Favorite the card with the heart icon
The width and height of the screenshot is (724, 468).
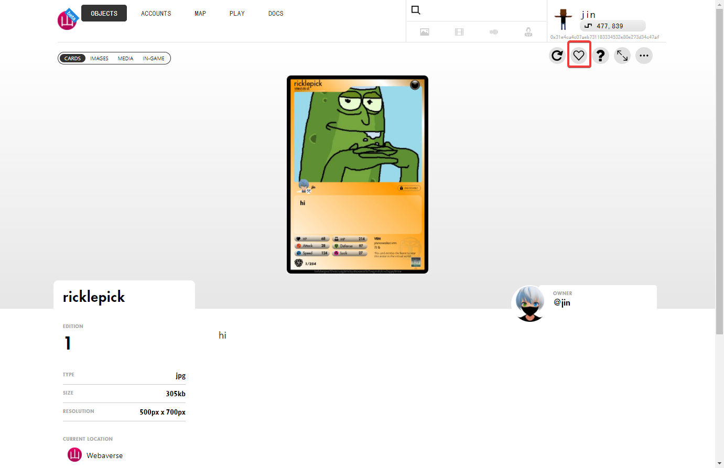(x=579, y=55)
